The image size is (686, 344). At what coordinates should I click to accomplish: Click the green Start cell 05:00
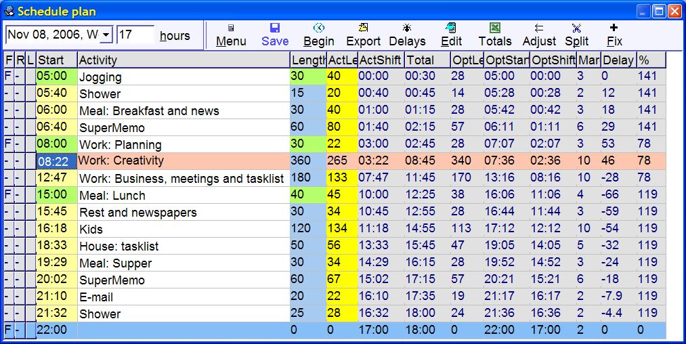pyautogui.click(x=56, y=77)
